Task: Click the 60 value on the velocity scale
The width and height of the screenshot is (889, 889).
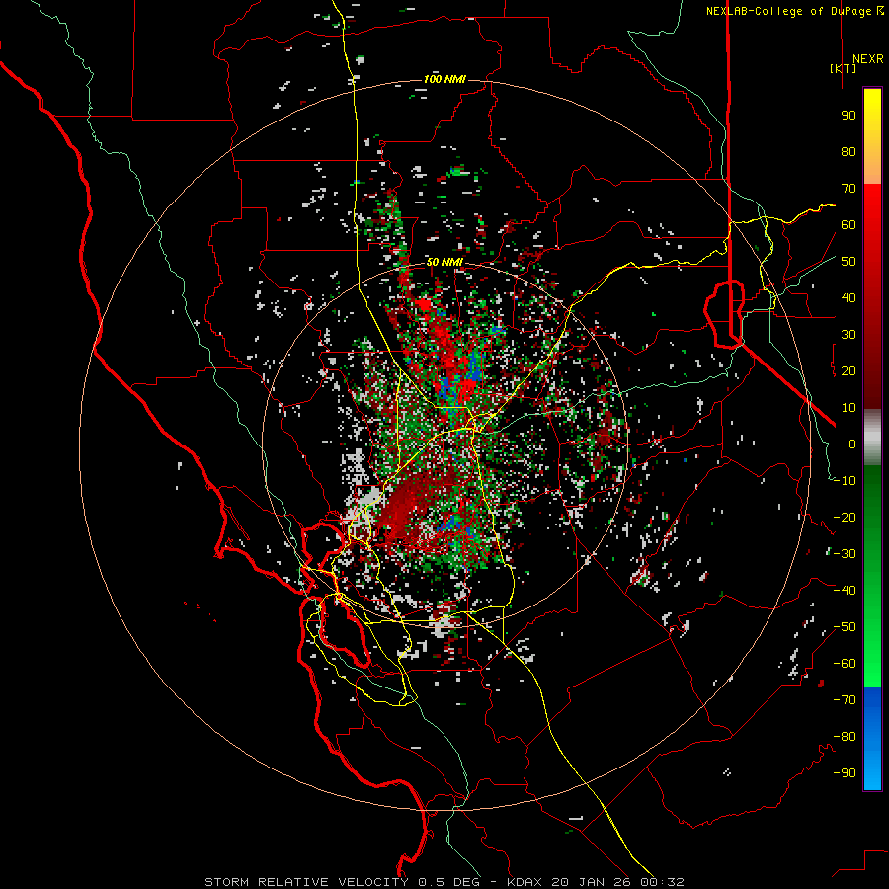Action: tap(849, 225)
